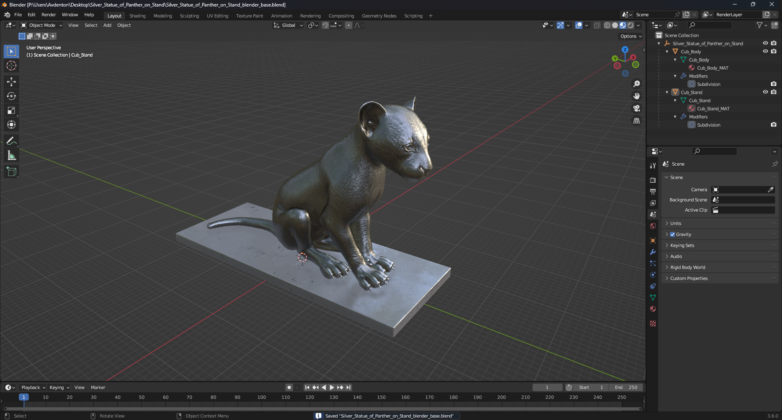Screen dimensions: 782x420
Task: Disable Cub_Stand in renders camera icon
Action: (773, 92)
